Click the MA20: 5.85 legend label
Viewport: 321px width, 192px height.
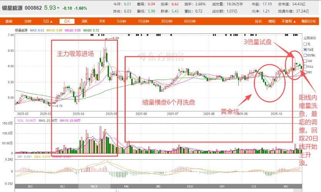pos(73,30)
